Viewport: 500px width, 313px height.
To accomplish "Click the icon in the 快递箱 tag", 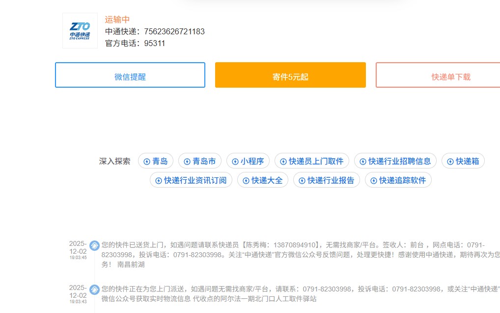I will (x=450, y=162).
